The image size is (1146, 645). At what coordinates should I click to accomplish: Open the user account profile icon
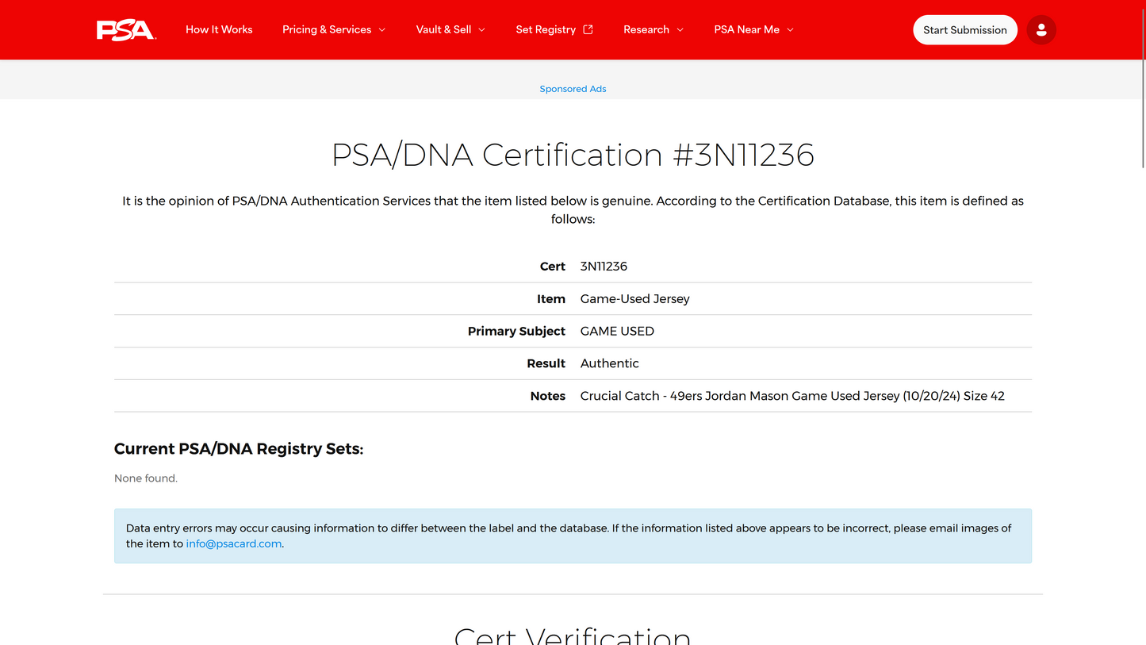tap(1041, 30)
